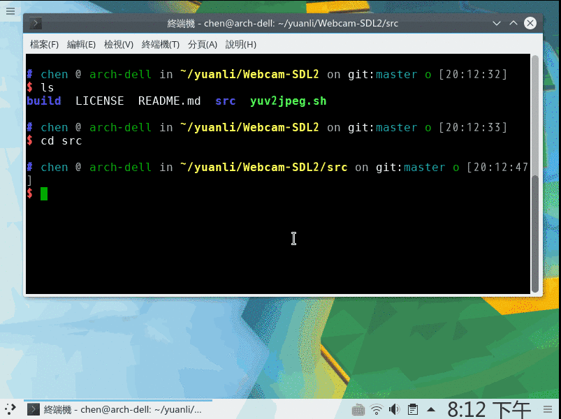Click the green cursor at the shell prompt

pyautogui.click(x=43, y=193)
